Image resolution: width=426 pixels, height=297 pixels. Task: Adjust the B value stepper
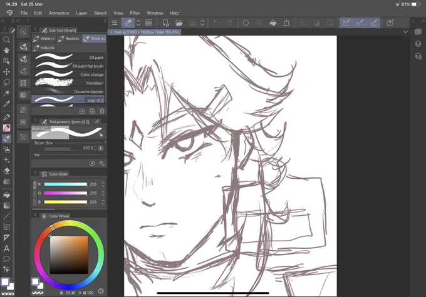click(x=103, y=202)
